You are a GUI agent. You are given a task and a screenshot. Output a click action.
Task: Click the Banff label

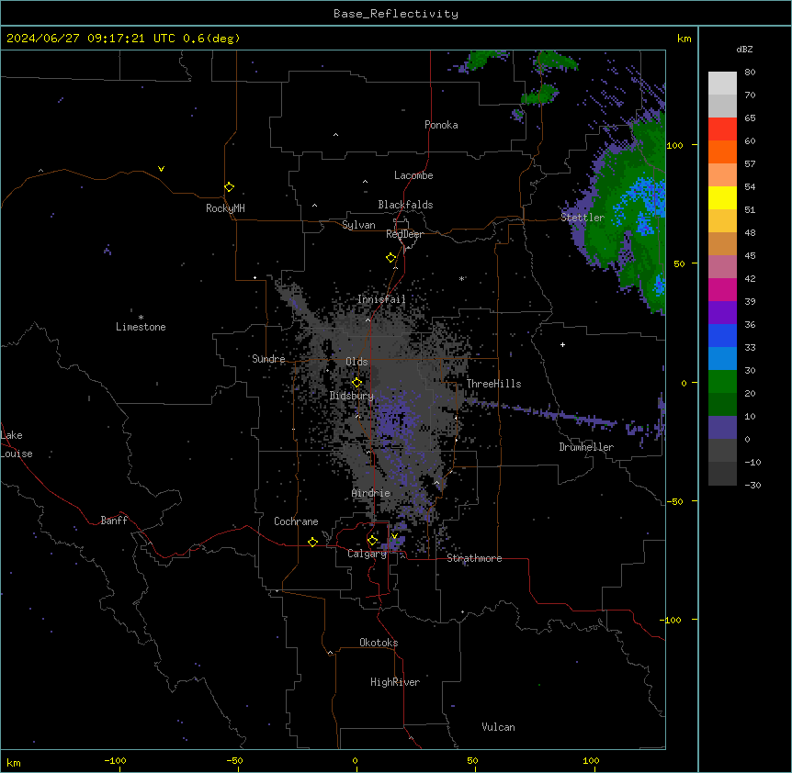[x=114, y=521]
